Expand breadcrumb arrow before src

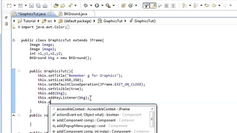pyautogui.click(x=39, y=21)
